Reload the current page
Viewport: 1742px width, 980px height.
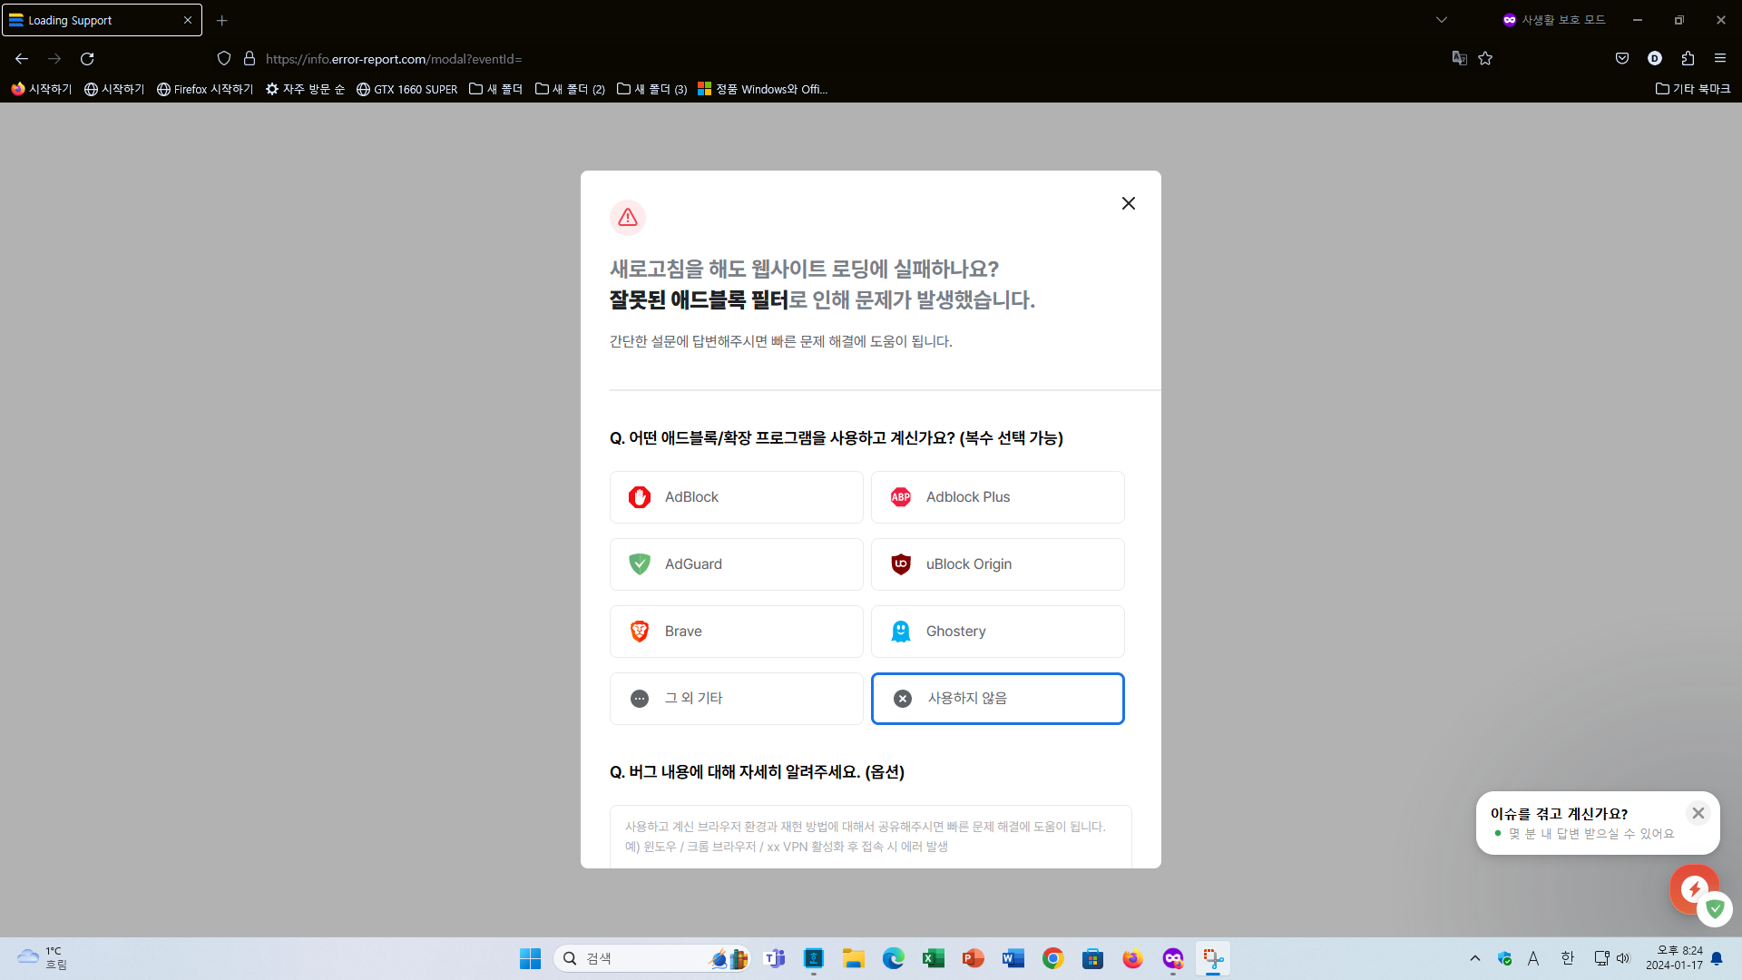point(87,59)
